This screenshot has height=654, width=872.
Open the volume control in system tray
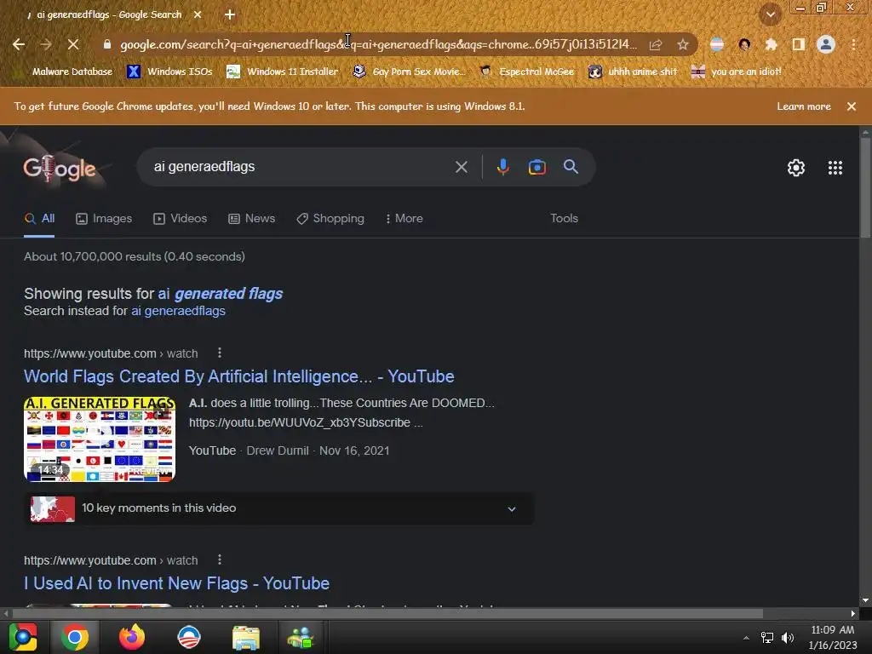pos(788,637)
